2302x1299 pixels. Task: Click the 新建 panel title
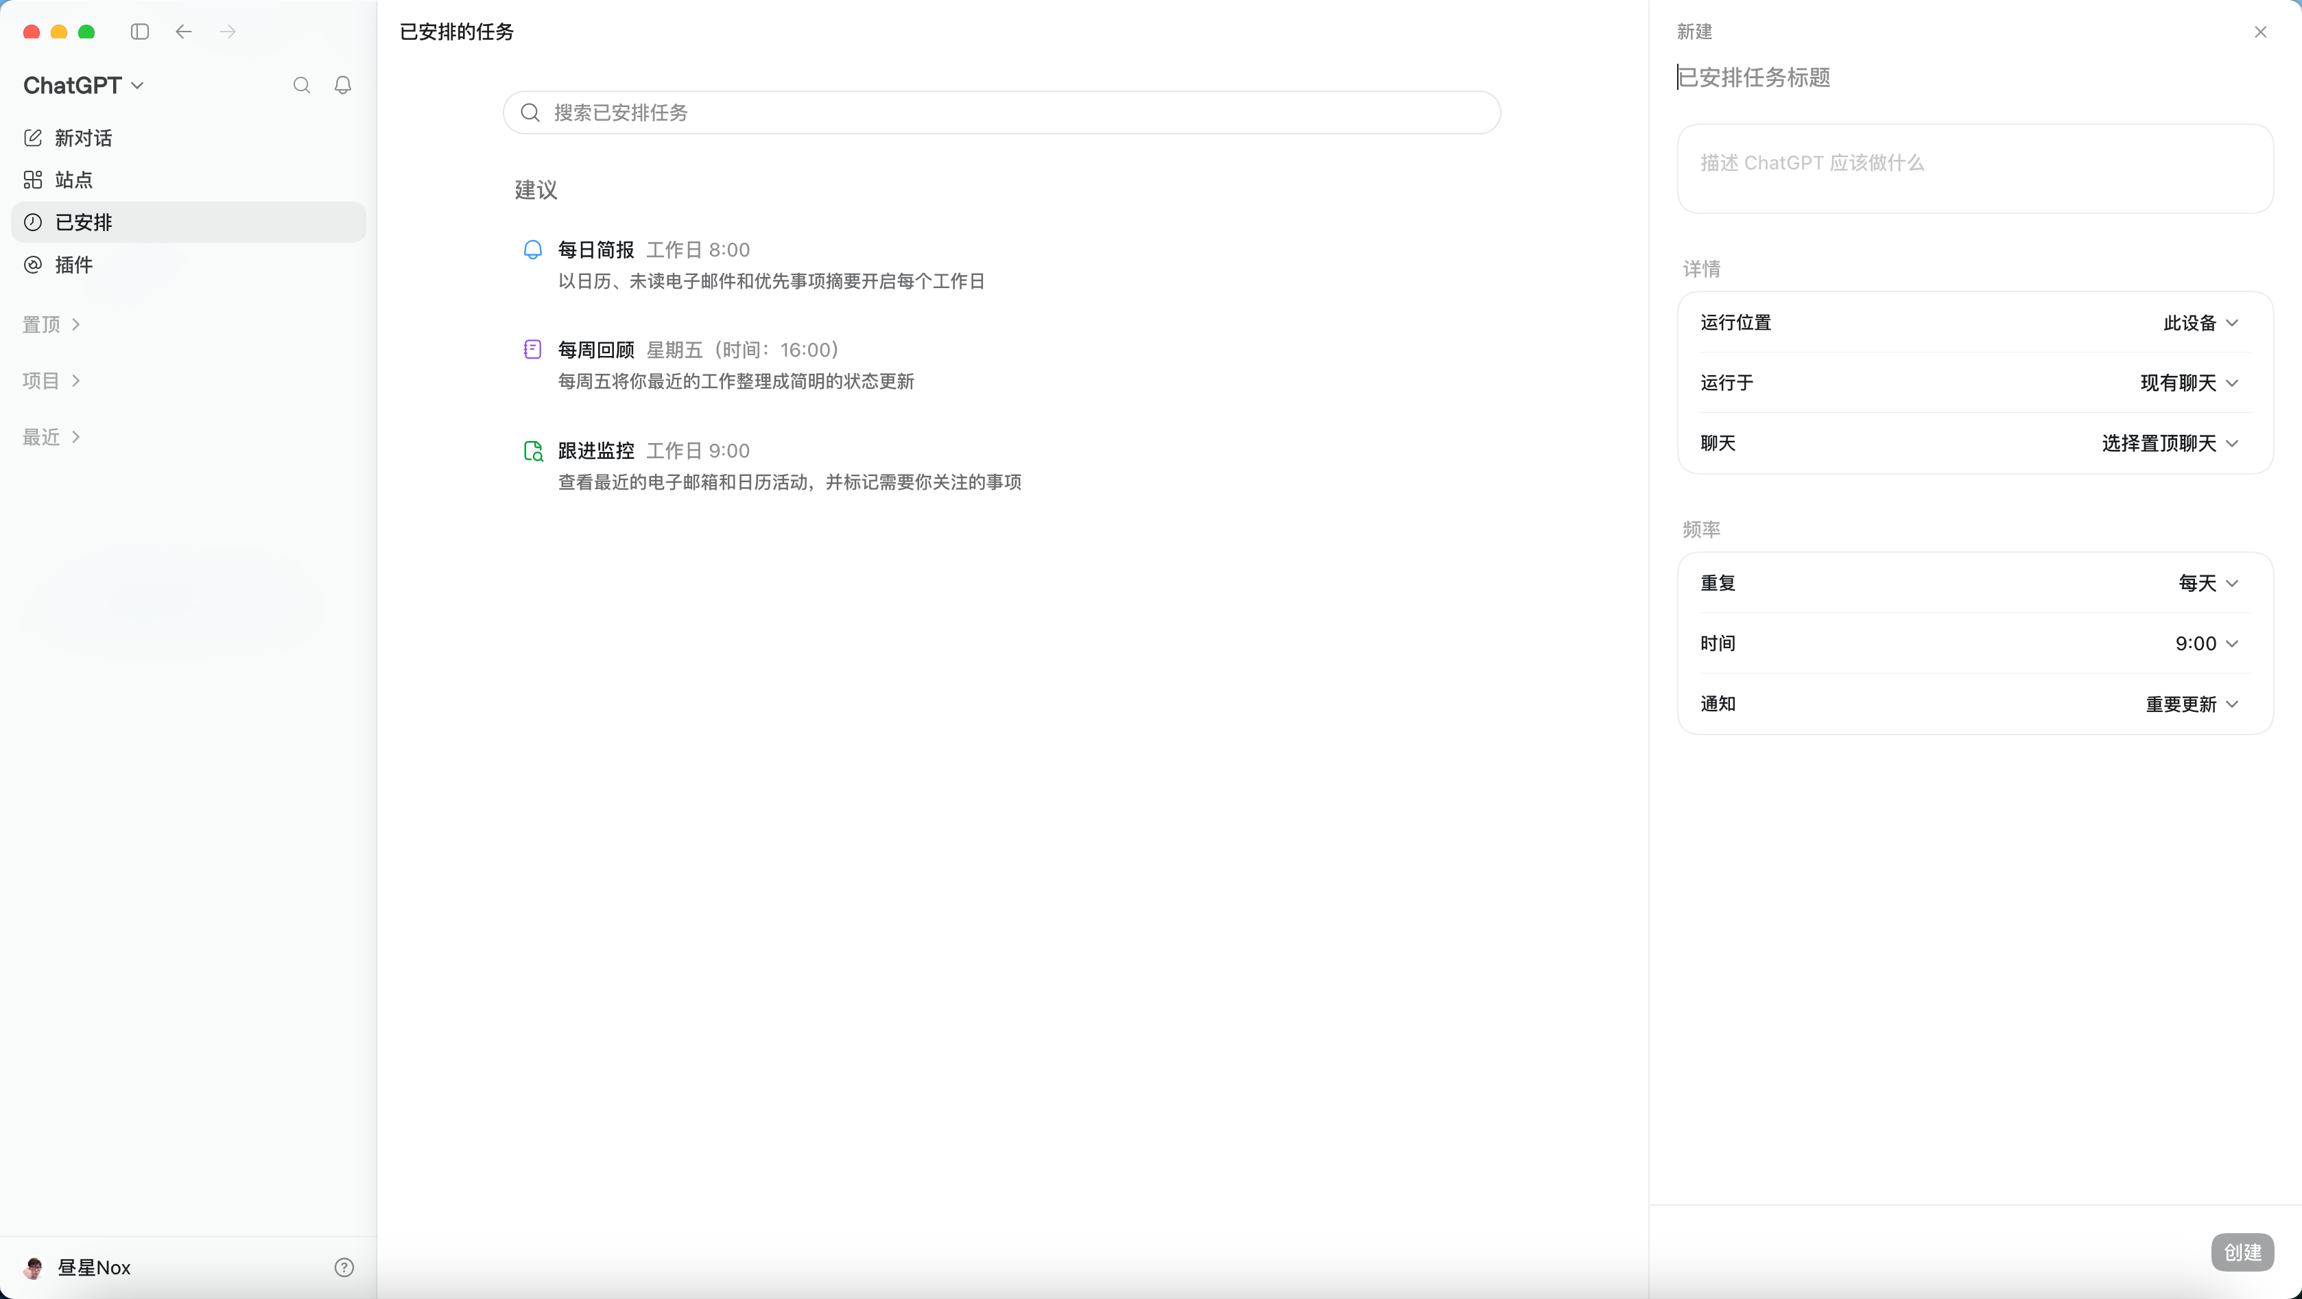click(1694, 32)
